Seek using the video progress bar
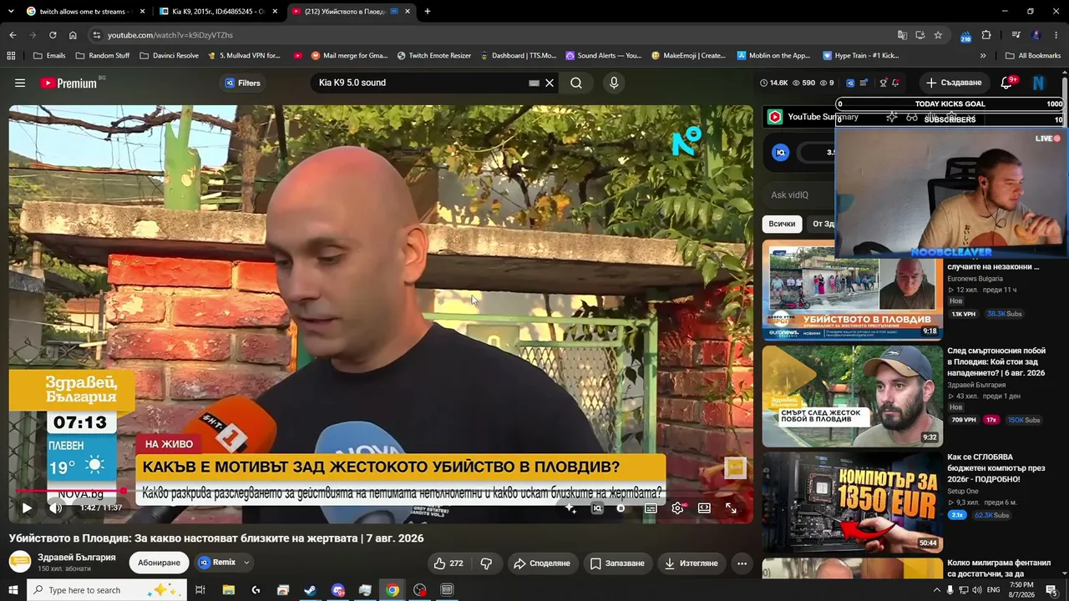This screenshot has height=601, width=1069. pos(381,491)
